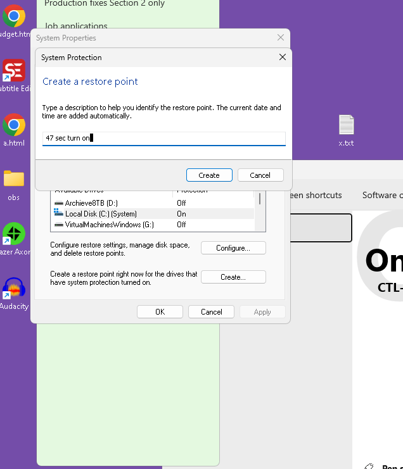Select VirtualMachinesWindows (G:) drive row

(153, 225)
